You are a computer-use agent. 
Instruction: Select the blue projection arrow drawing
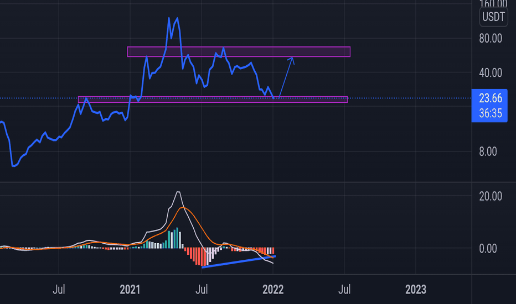click(x=286, y=77)
